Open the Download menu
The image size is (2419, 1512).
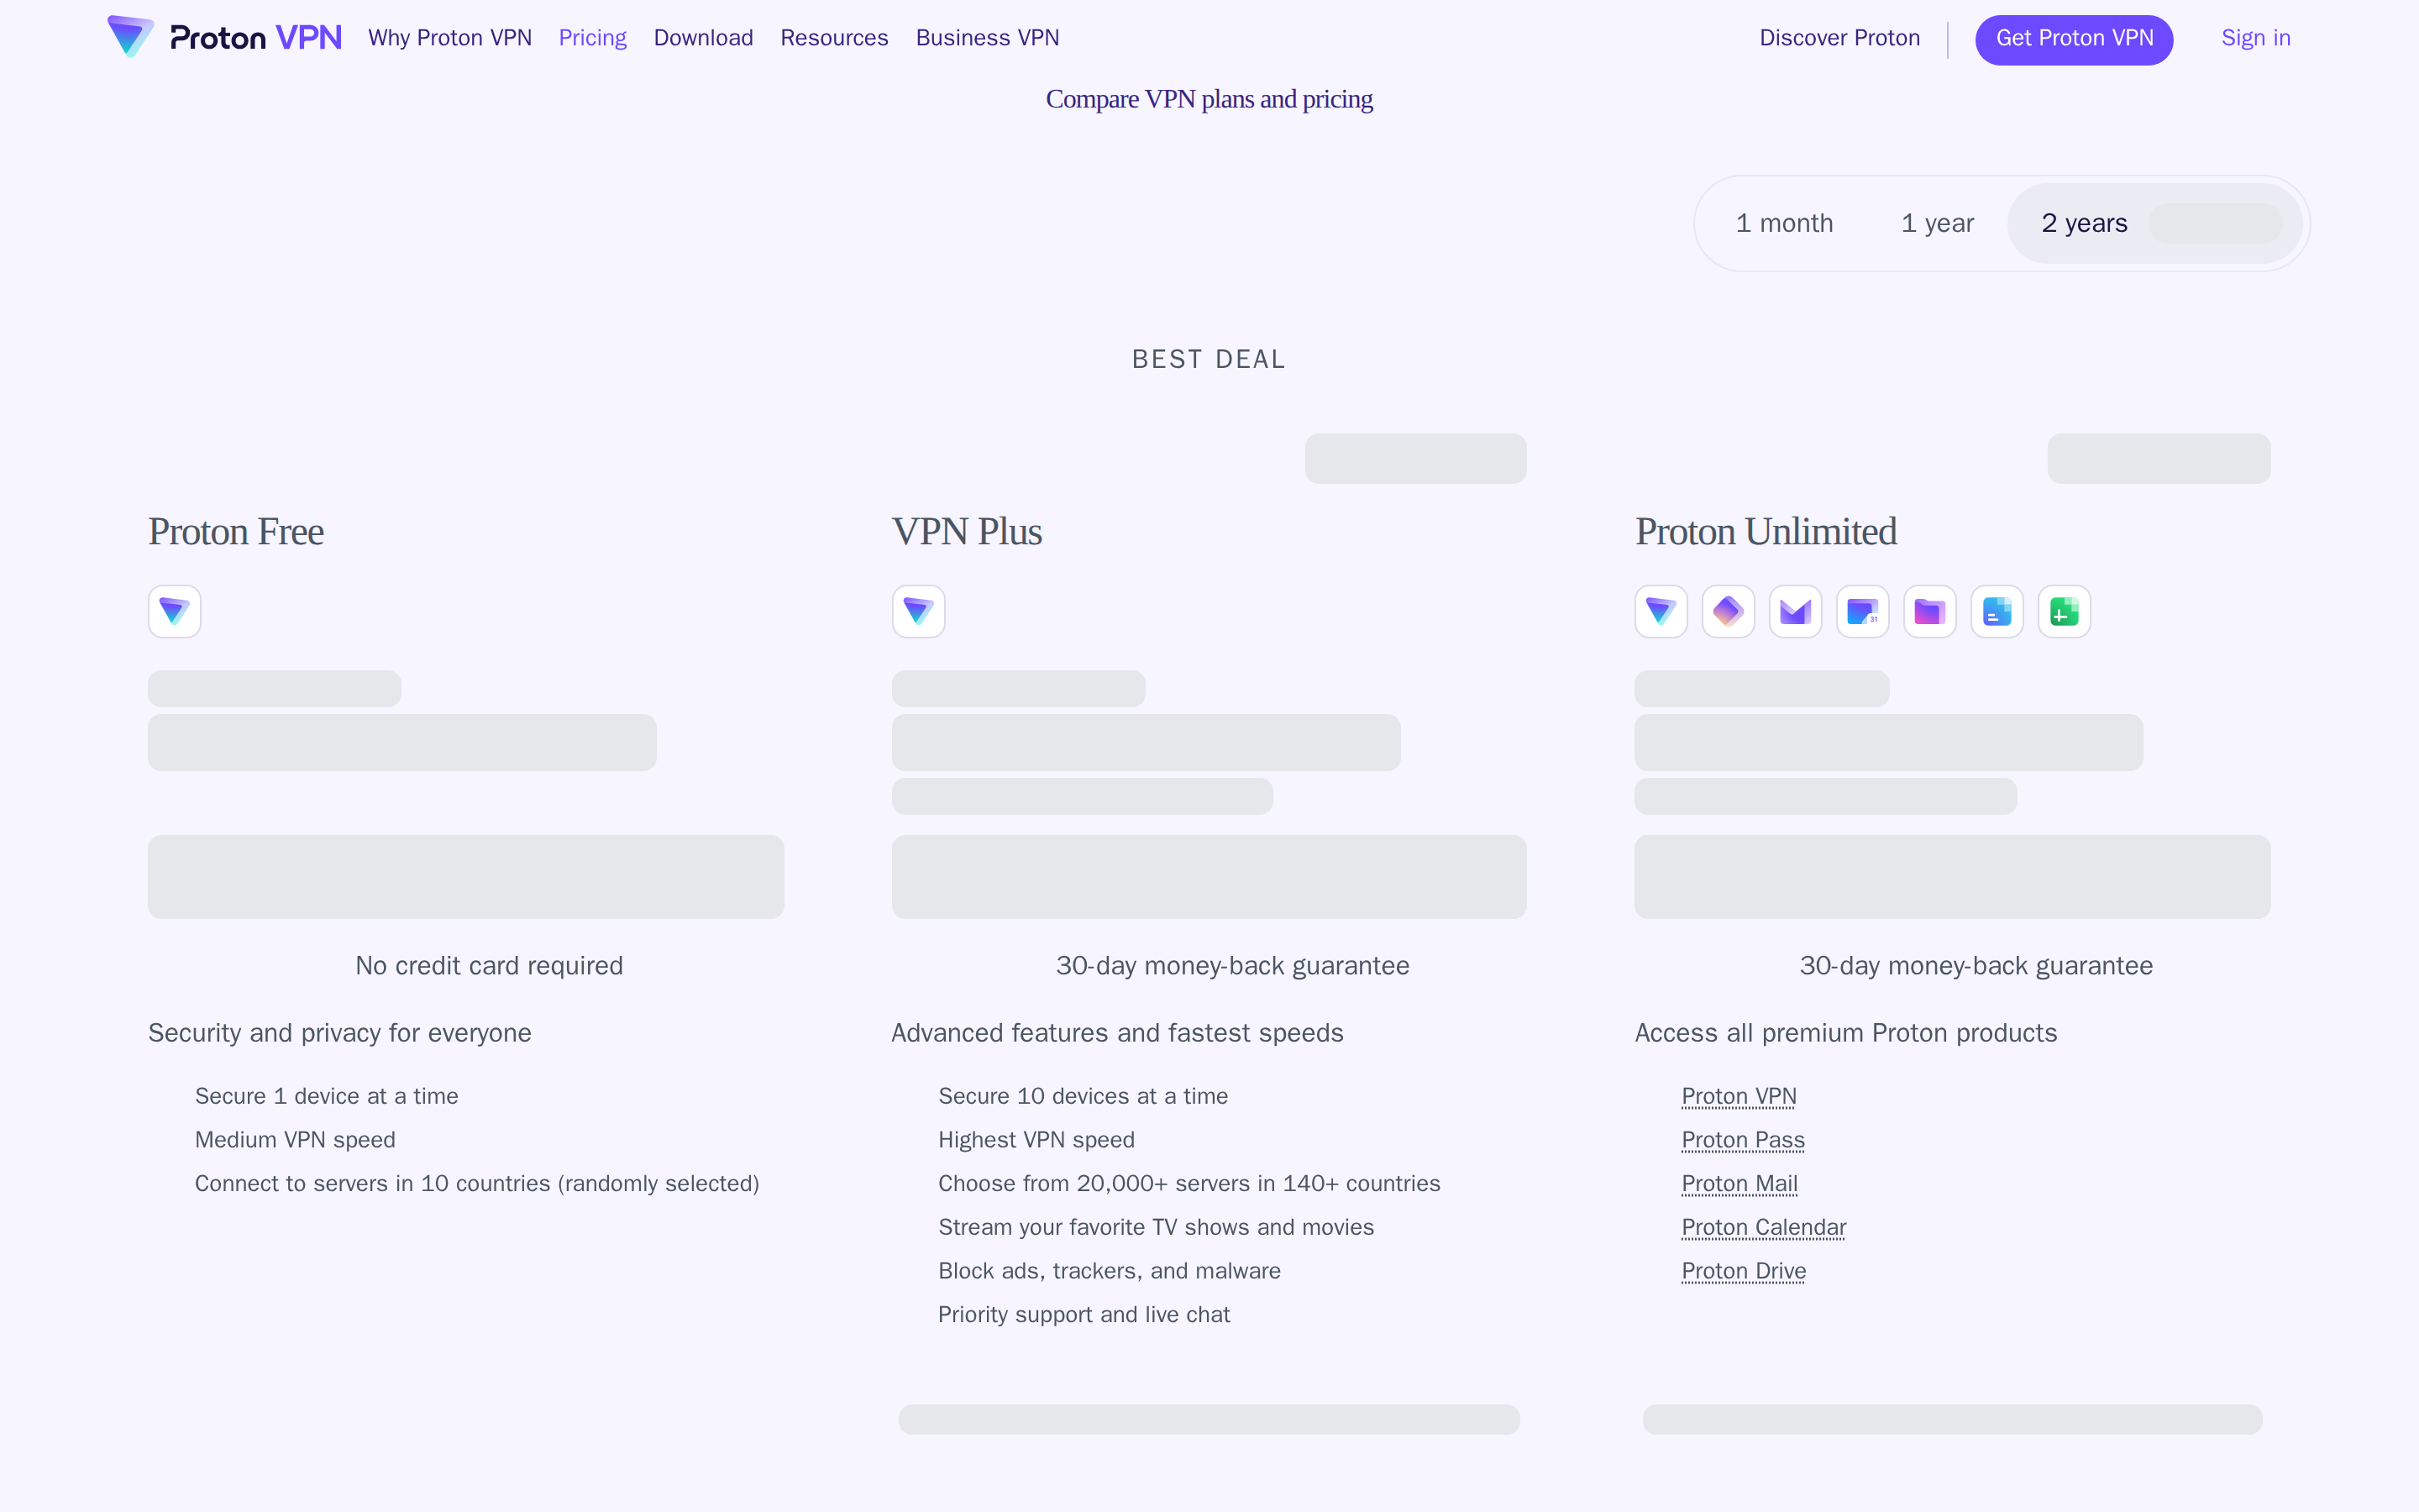tap(704, 38)
